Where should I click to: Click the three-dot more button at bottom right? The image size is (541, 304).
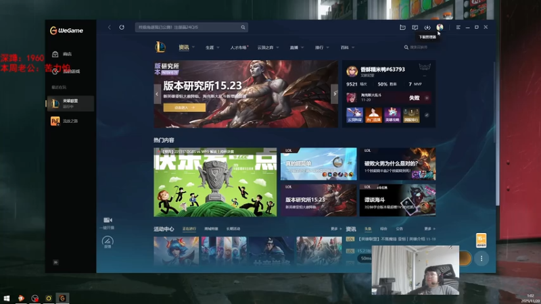coord(481,258)
